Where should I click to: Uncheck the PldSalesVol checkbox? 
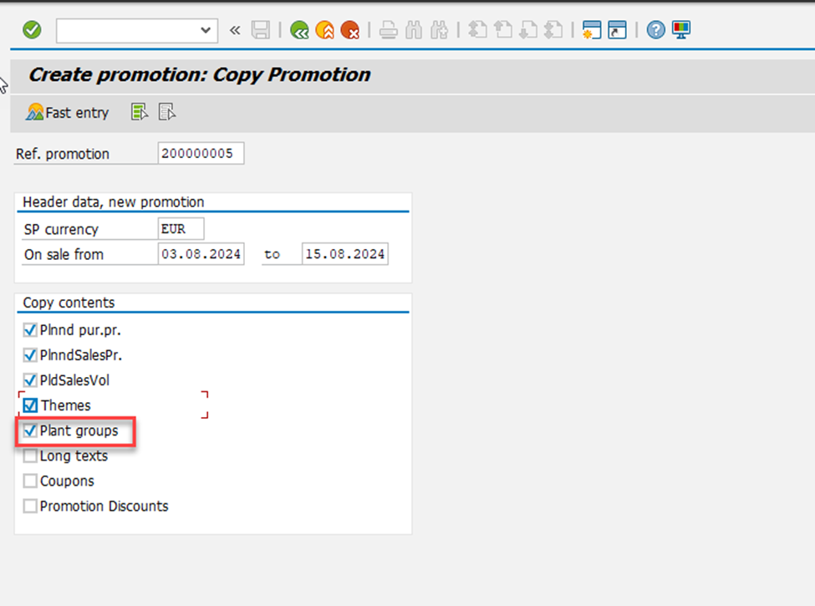(30, 380)
